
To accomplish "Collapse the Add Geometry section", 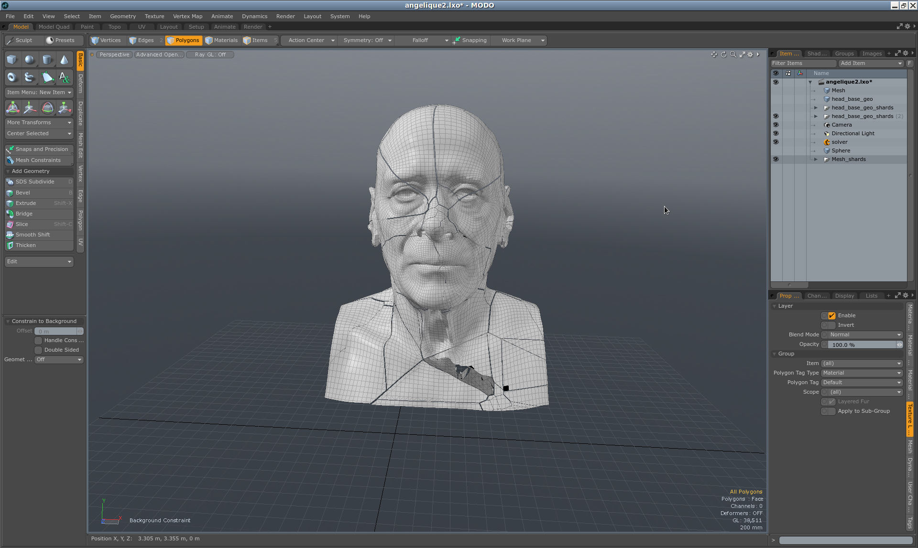I will (8, 171).
